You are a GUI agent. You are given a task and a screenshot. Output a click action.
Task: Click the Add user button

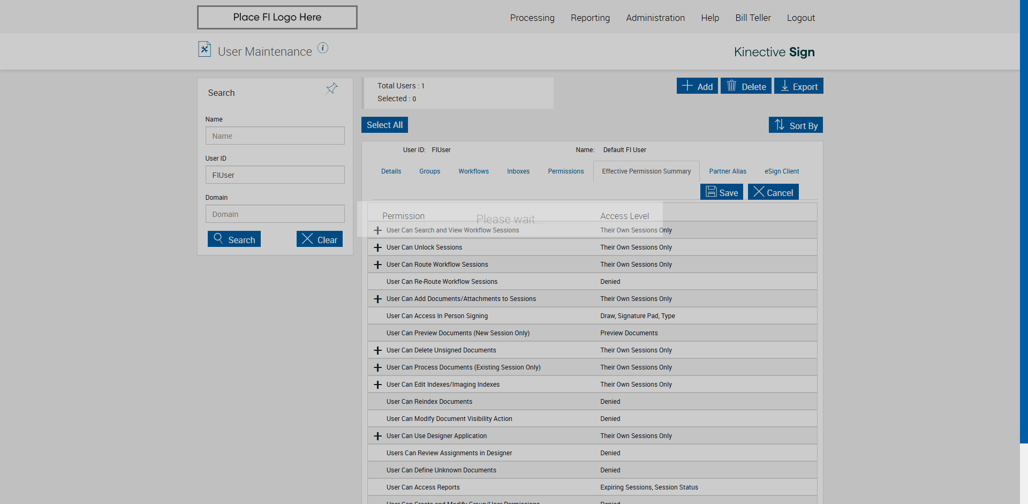tap(697, 86)
